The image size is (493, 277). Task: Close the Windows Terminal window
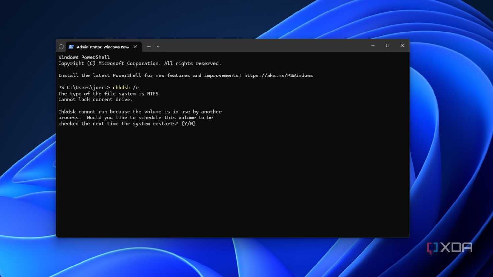click(402, 45)
